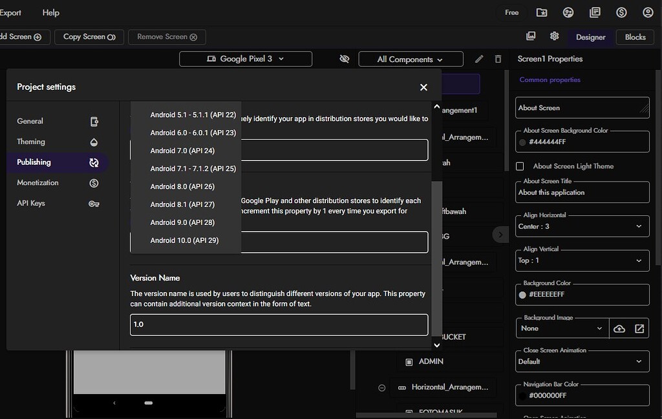Select the edit pencil icon near All Components
The height and width of the screenshot is (419, 662).
[479, 59]
